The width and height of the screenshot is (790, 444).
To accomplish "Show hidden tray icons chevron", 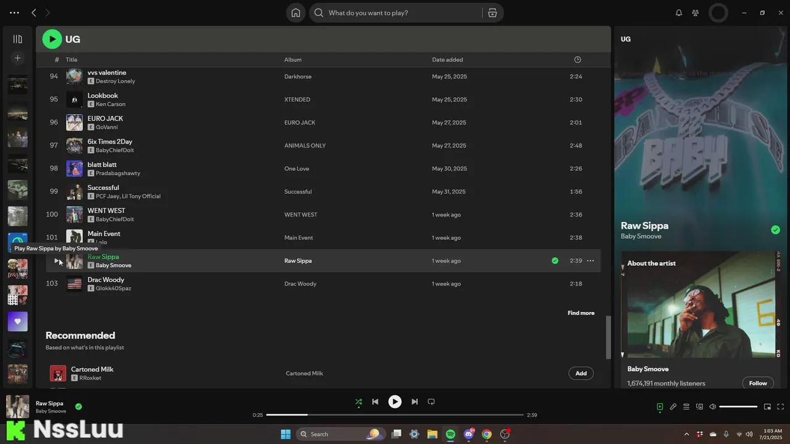I will click(x=686, y=434).
